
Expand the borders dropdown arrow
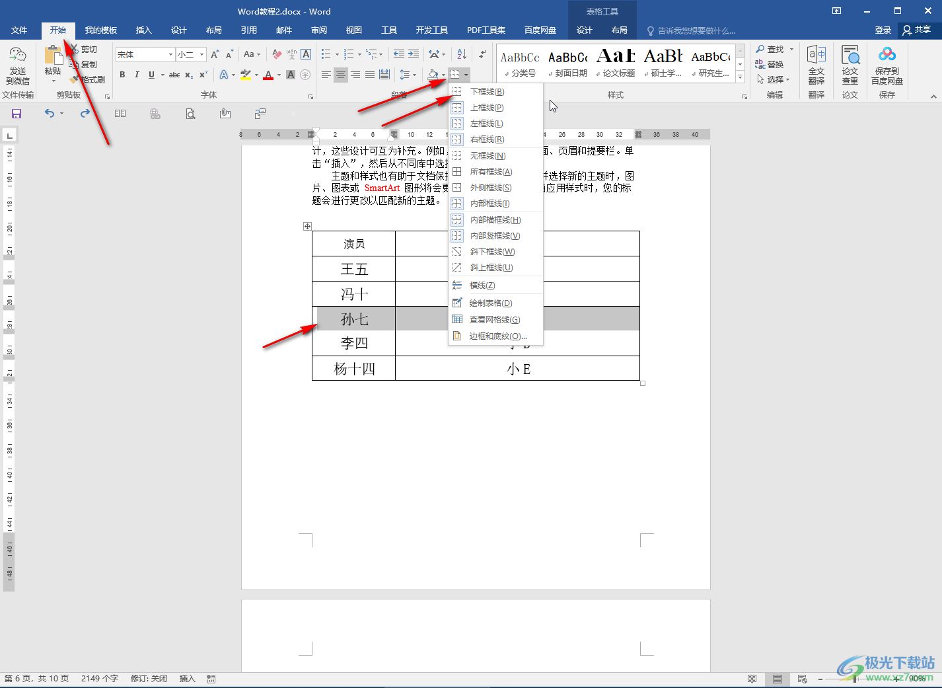pyautogui.click(x=466, y=75)
